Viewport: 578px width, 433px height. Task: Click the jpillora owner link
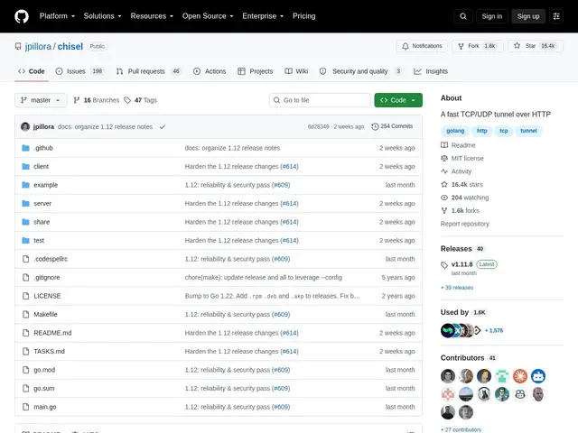tap(38, 46)
